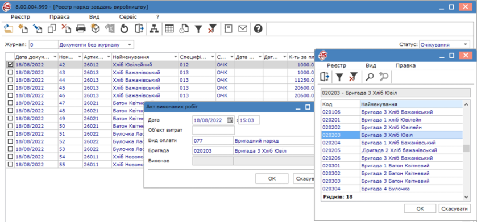Select row 020201 Бригада 1 хліб Ювілейн
477x222 pixels.
point(392,120)
